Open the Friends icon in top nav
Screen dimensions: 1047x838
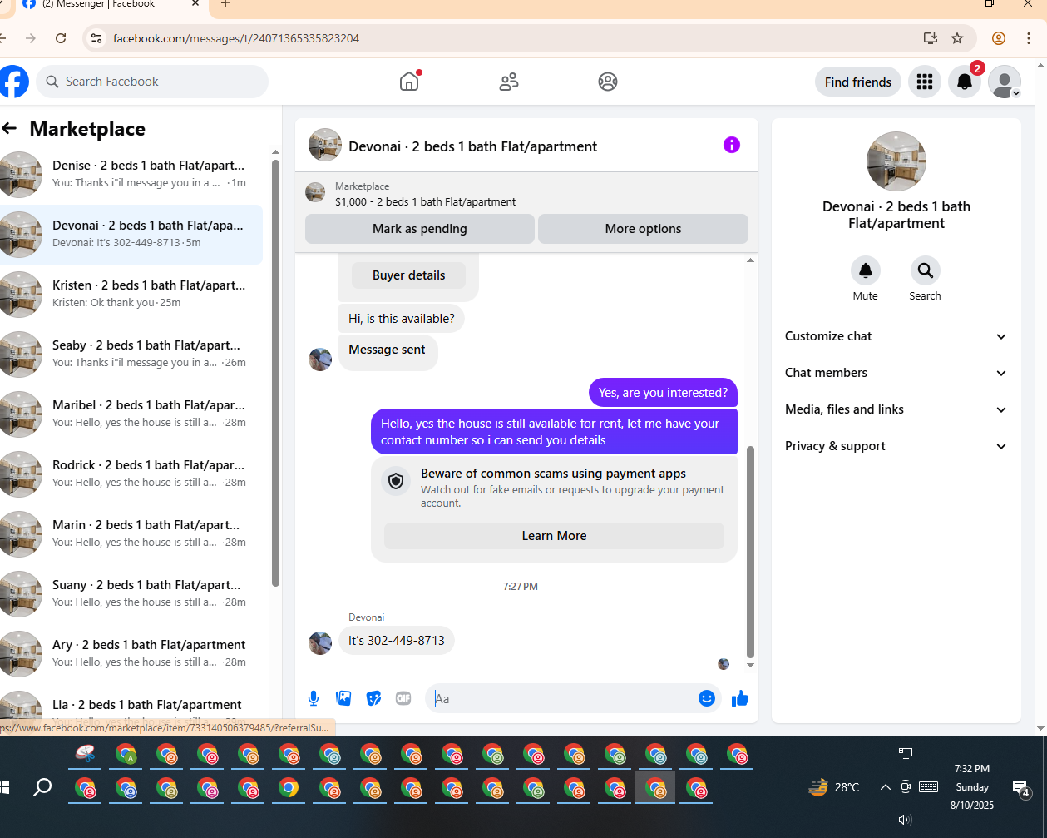(x=509, y=82)
